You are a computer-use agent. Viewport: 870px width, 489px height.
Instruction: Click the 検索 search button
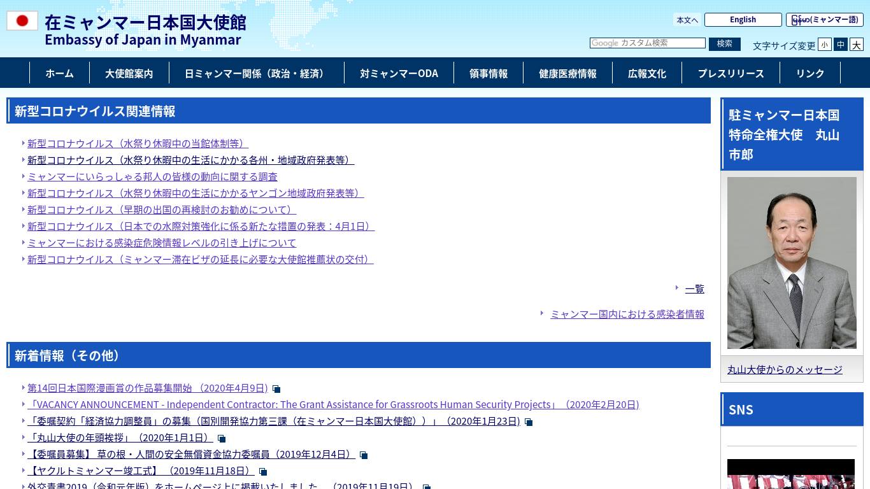point(725,44)
